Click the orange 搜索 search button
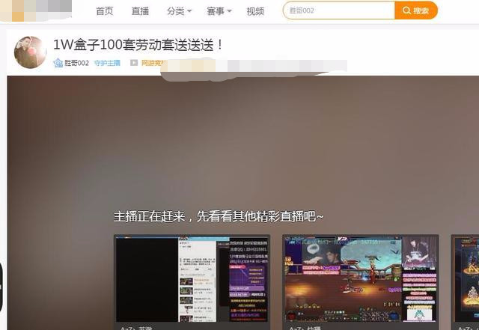The width and height of the screenshot is (479, 330). tap(416, 10)
